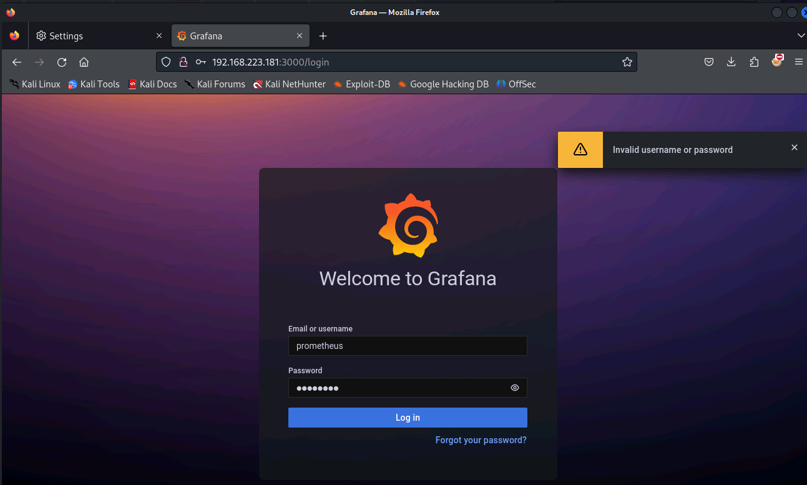
Task: Bookmark this page with the star icon
Action: pos(627,62)
